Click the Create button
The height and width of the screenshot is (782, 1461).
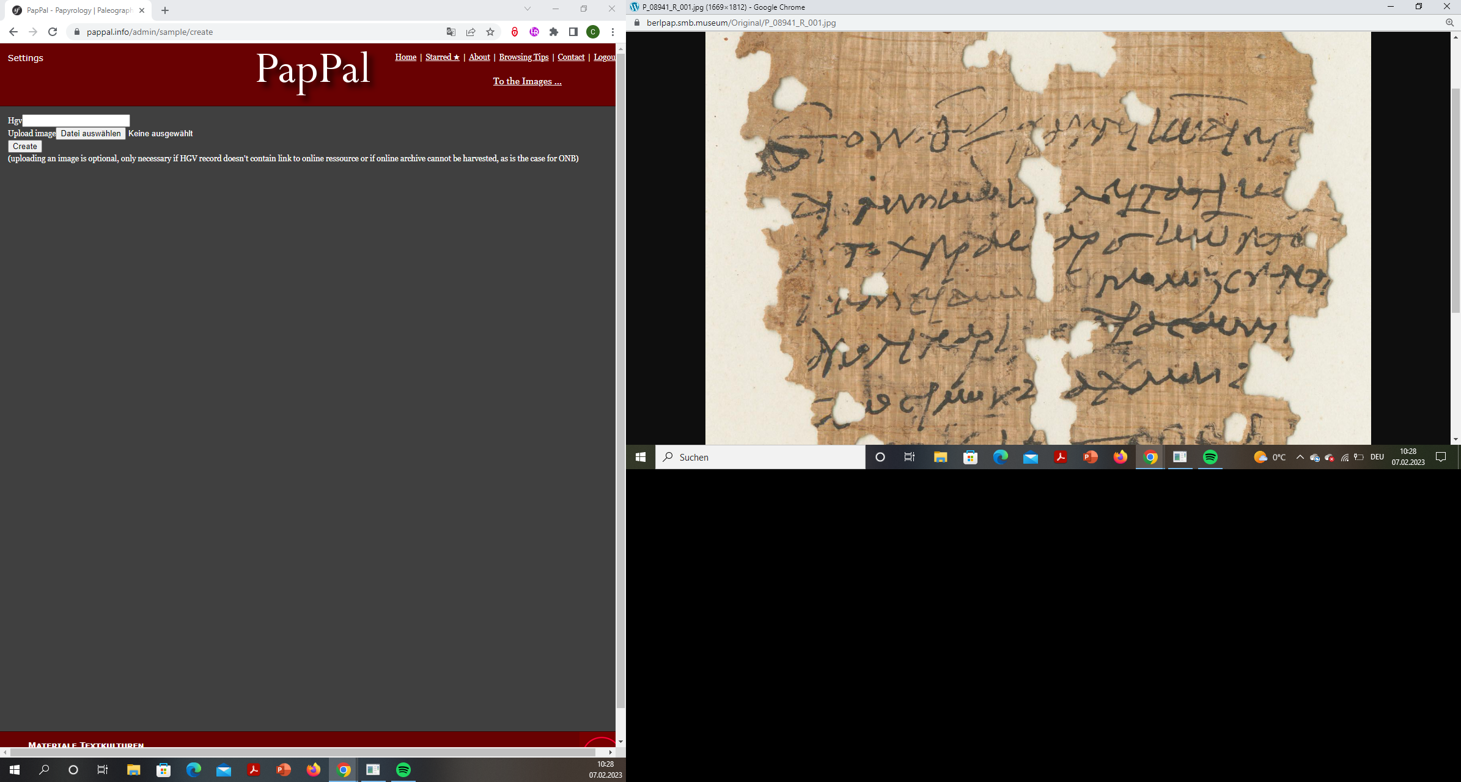[25, 146]
